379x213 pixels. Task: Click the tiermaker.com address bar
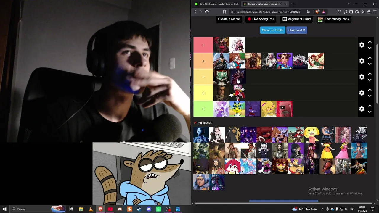(268, 12)
